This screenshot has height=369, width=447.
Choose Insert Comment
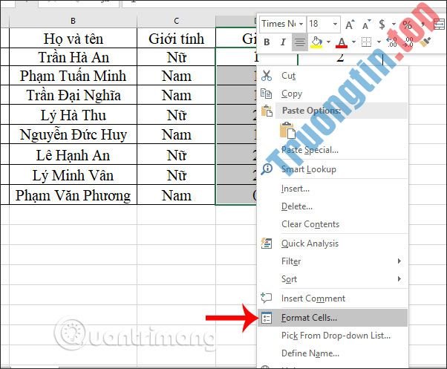[333, 298]
